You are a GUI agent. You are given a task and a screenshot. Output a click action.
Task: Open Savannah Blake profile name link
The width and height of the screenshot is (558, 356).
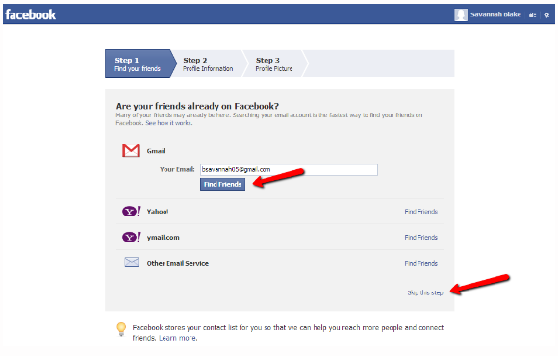point(495,14)
